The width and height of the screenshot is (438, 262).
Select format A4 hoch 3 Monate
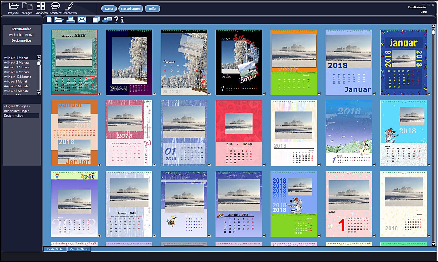coord(20,67)
